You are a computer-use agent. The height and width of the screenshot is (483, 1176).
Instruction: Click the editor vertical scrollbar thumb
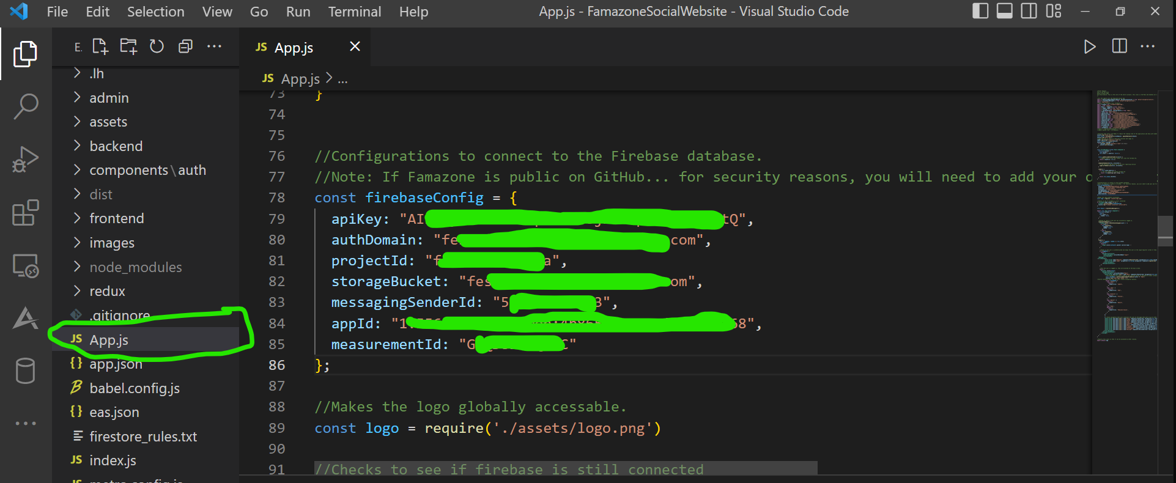pyautogui.click(x=1166, y=231)
